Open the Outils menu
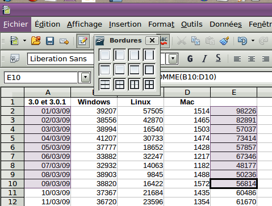The image size is (272, 206). [192, 24]
